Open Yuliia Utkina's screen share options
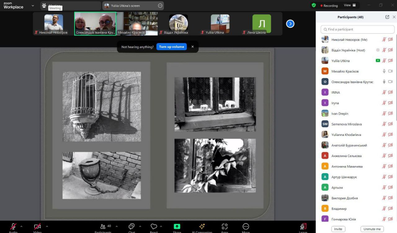397x233 pixels. (160, 6)
